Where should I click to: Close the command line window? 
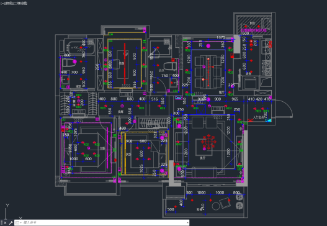pos(5,223)
